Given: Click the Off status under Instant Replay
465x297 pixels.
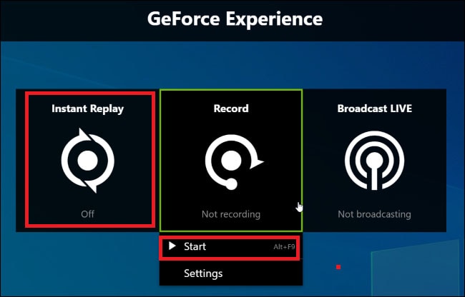Looking at the screenshot, I should click(87, 214).
